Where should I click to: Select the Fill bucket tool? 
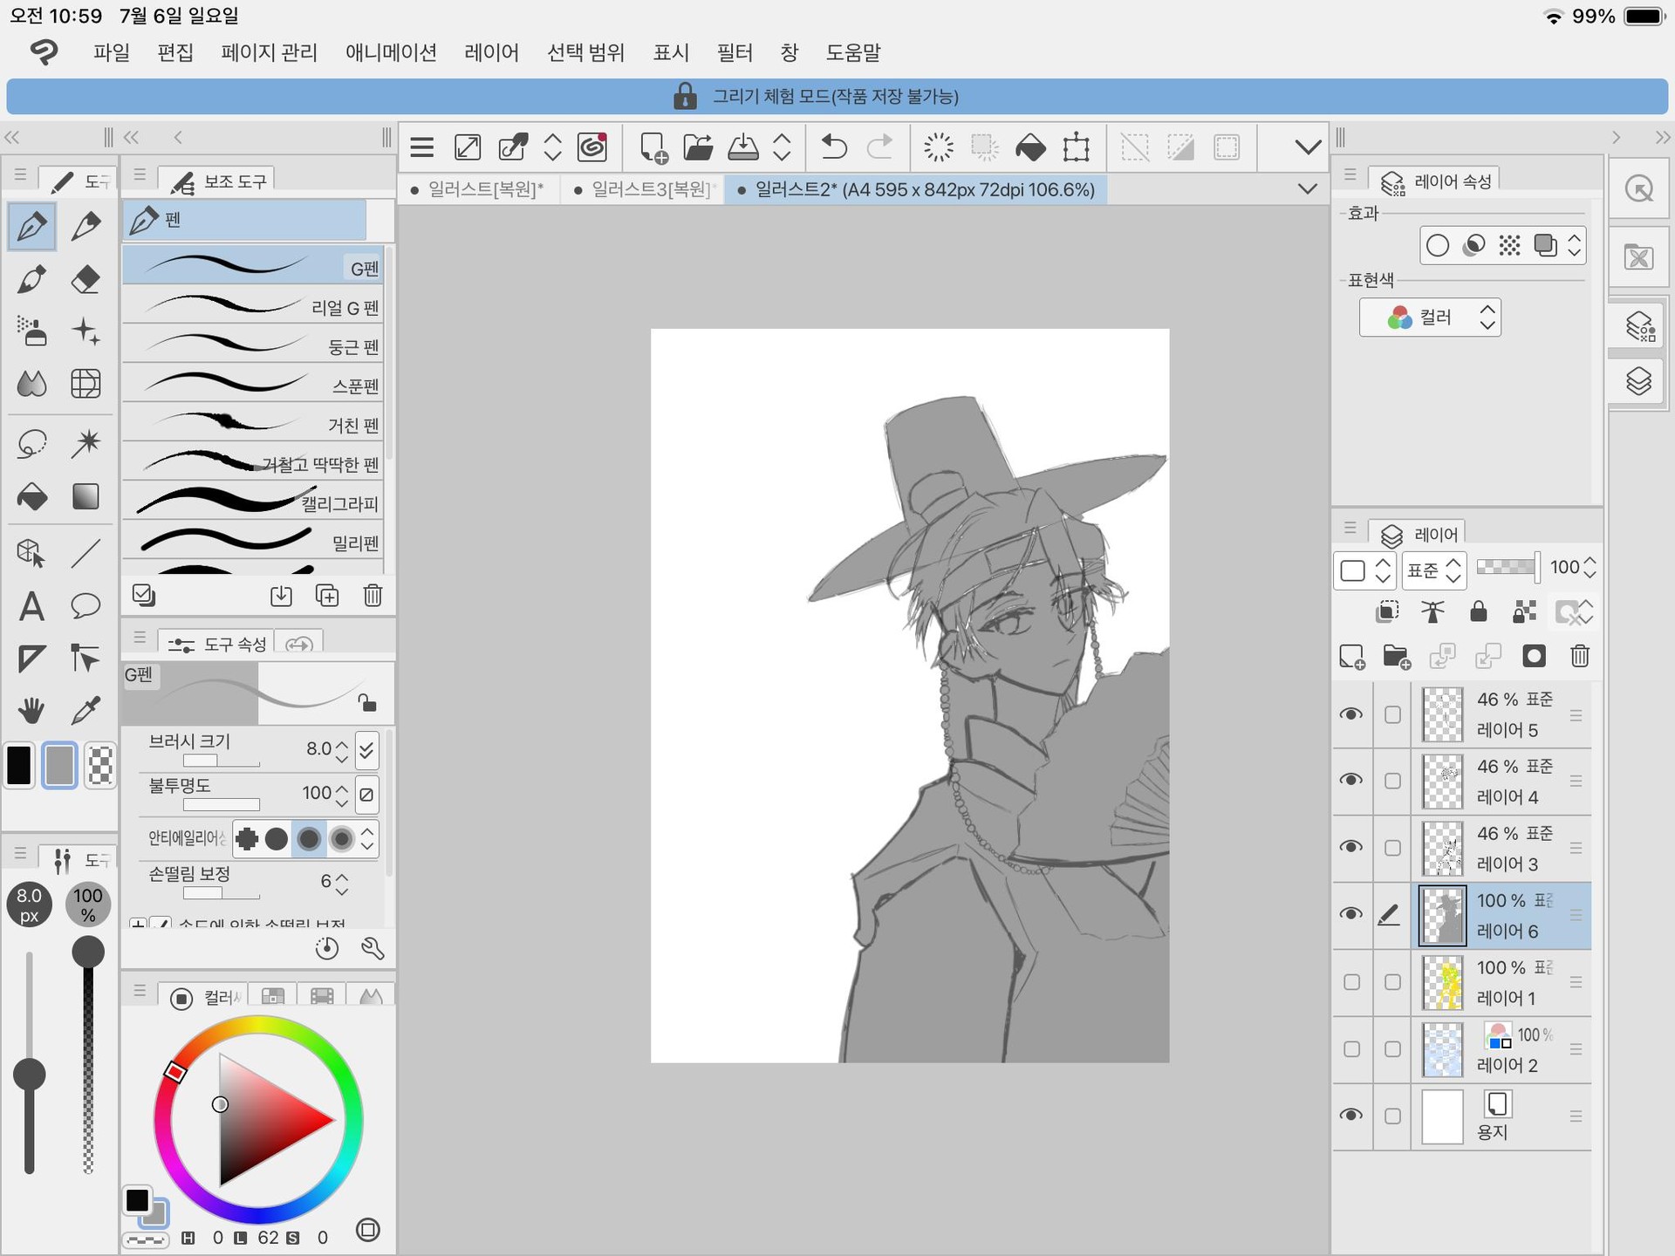tap(32, 497)
